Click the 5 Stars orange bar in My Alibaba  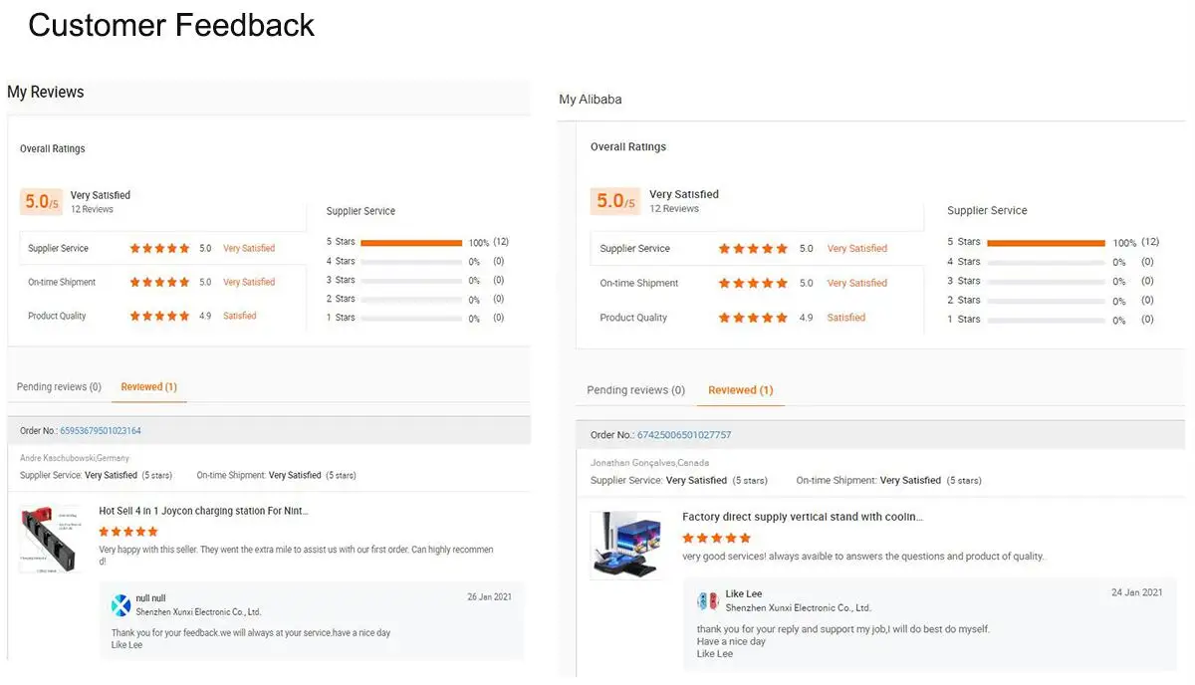(1046, 243)
